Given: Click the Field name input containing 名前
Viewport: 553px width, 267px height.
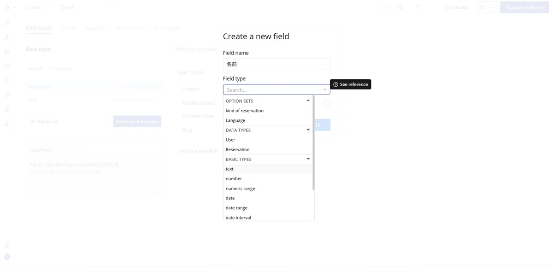Looking at the screenshot, I should (x=276, y=64).
